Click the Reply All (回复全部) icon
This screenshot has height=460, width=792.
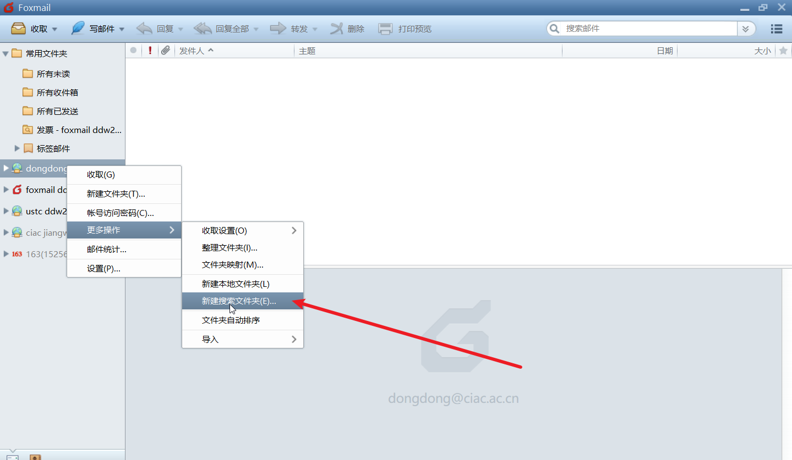pyautogui.click(x=203, y=29)
